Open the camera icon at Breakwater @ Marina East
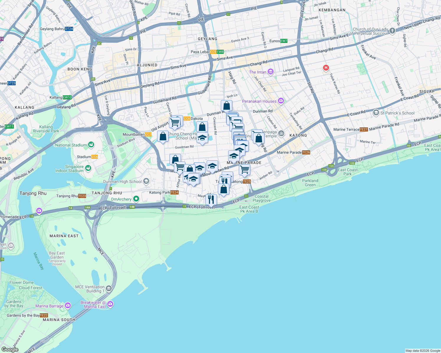441x353 pixels. (x=110, y=304)
